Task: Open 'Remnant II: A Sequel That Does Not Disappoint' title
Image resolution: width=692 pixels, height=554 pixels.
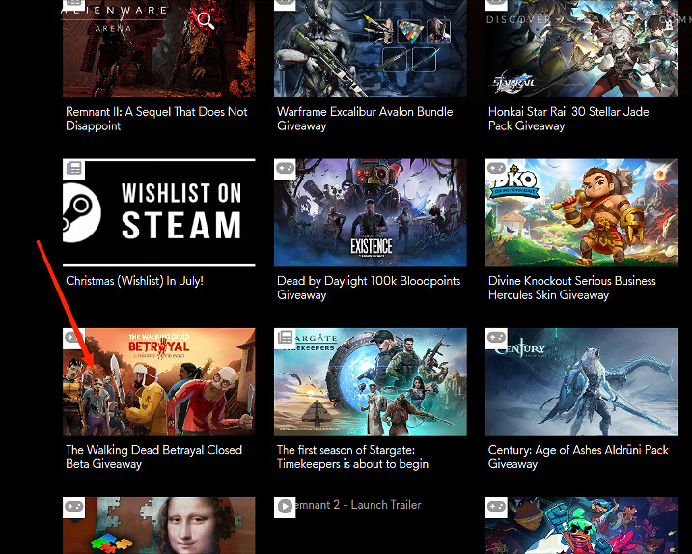Action: click(156, 119)
